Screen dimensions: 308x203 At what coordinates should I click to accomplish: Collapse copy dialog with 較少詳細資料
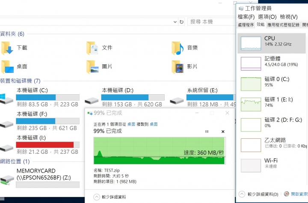(x=110, y=197)
